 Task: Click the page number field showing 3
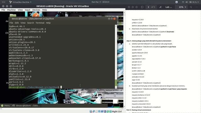point(148,7)
